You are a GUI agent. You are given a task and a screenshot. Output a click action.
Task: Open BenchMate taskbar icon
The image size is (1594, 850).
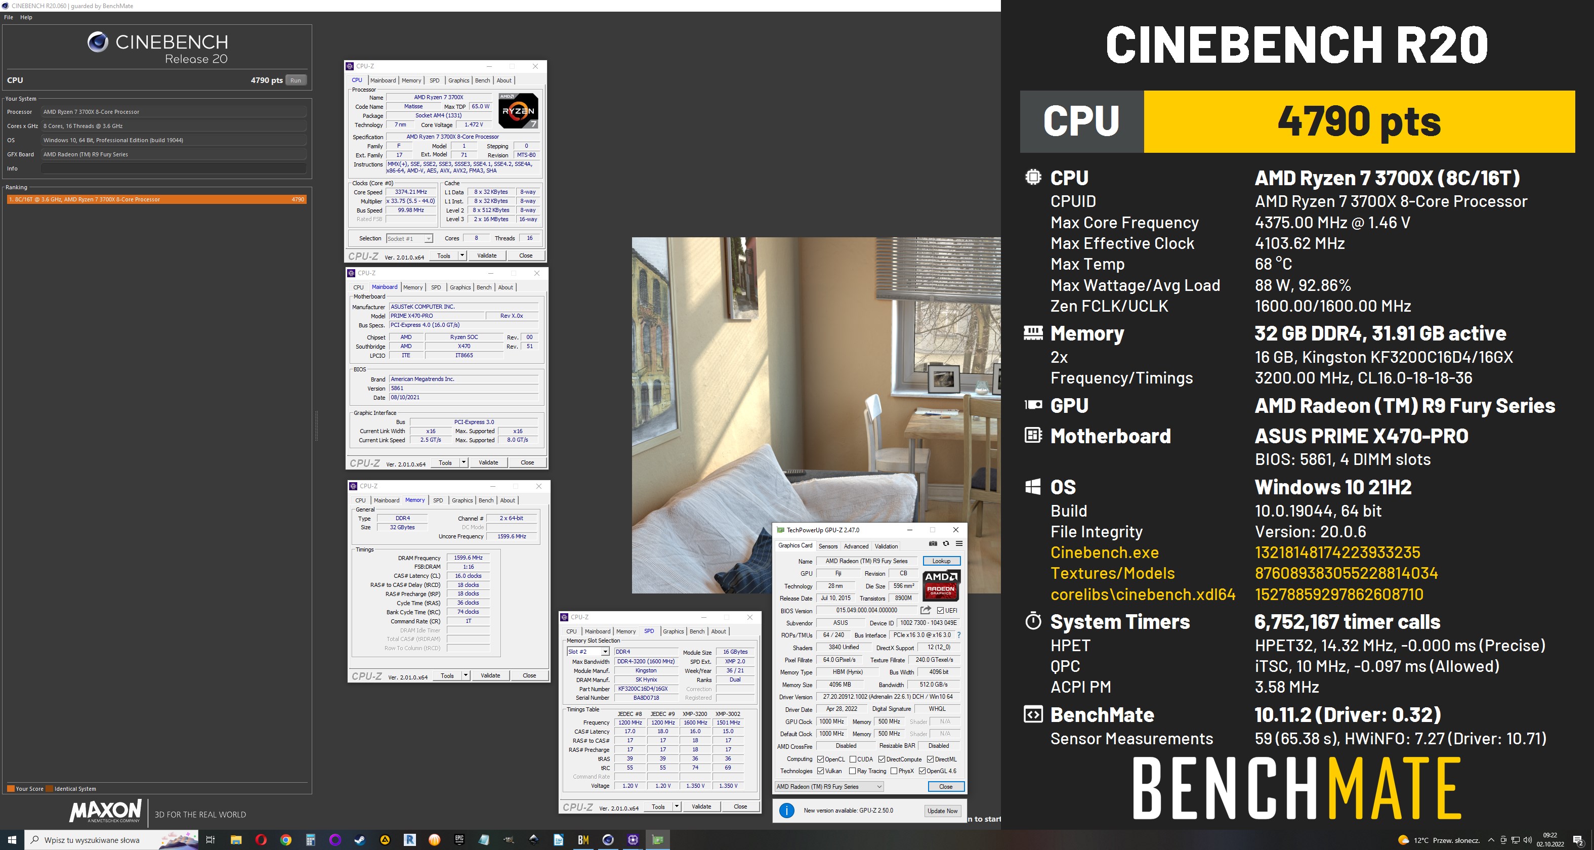(x=583, y=839)
